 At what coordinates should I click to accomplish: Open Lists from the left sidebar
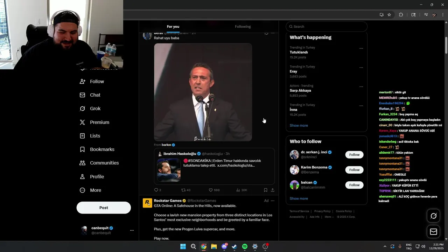click(90, 136)
